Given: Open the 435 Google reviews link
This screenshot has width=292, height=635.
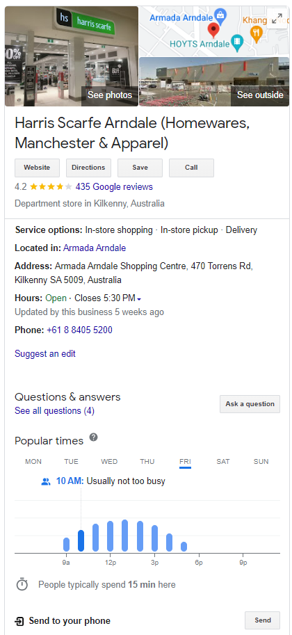Looking at the screenshot, I should [114, 186].
